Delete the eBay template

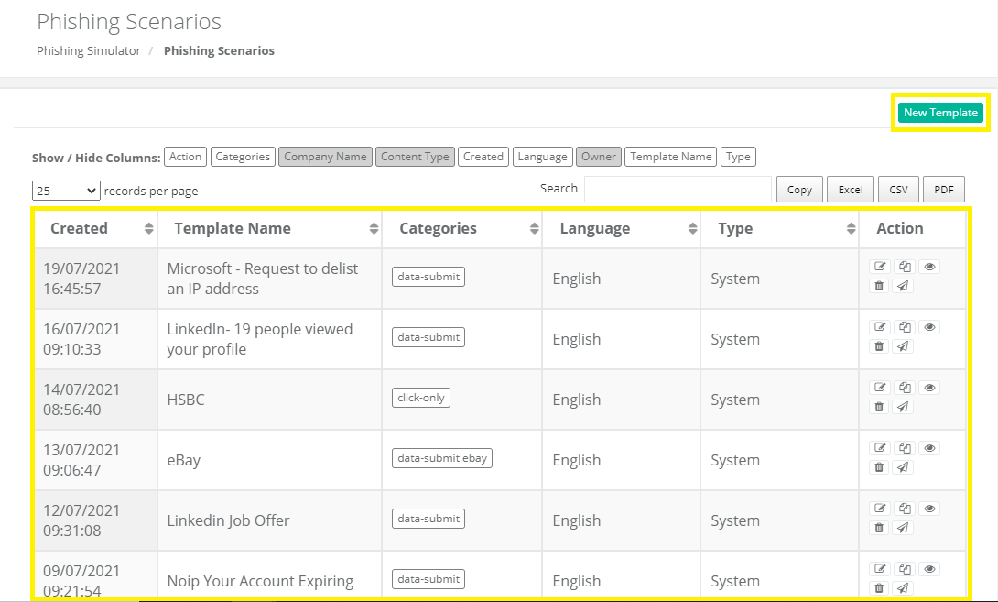tap(880, 467)
